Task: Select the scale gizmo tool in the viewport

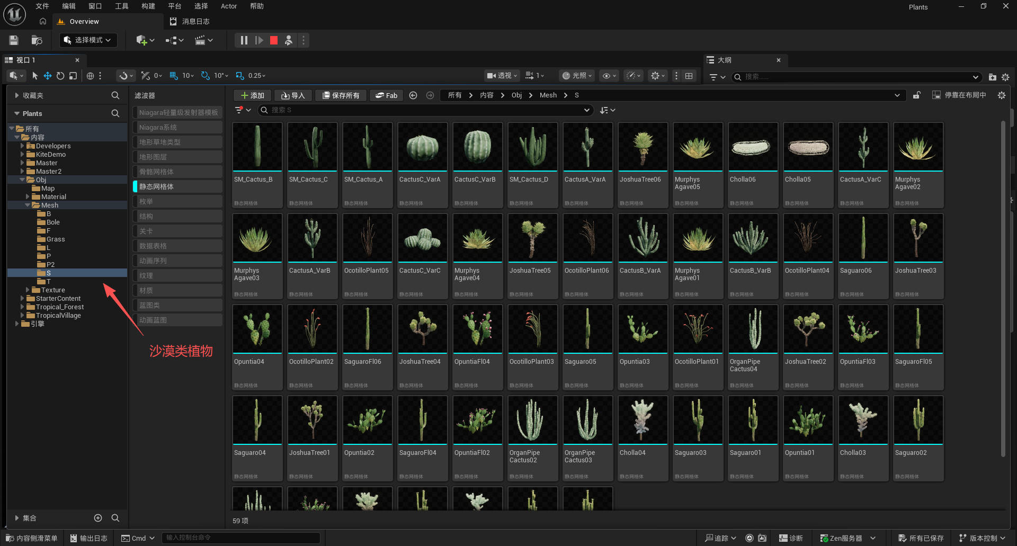Action: (73, 76)
